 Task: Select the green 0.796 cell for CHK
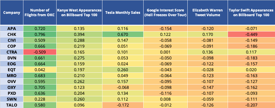pyautogui.click(x=40, y=34)
